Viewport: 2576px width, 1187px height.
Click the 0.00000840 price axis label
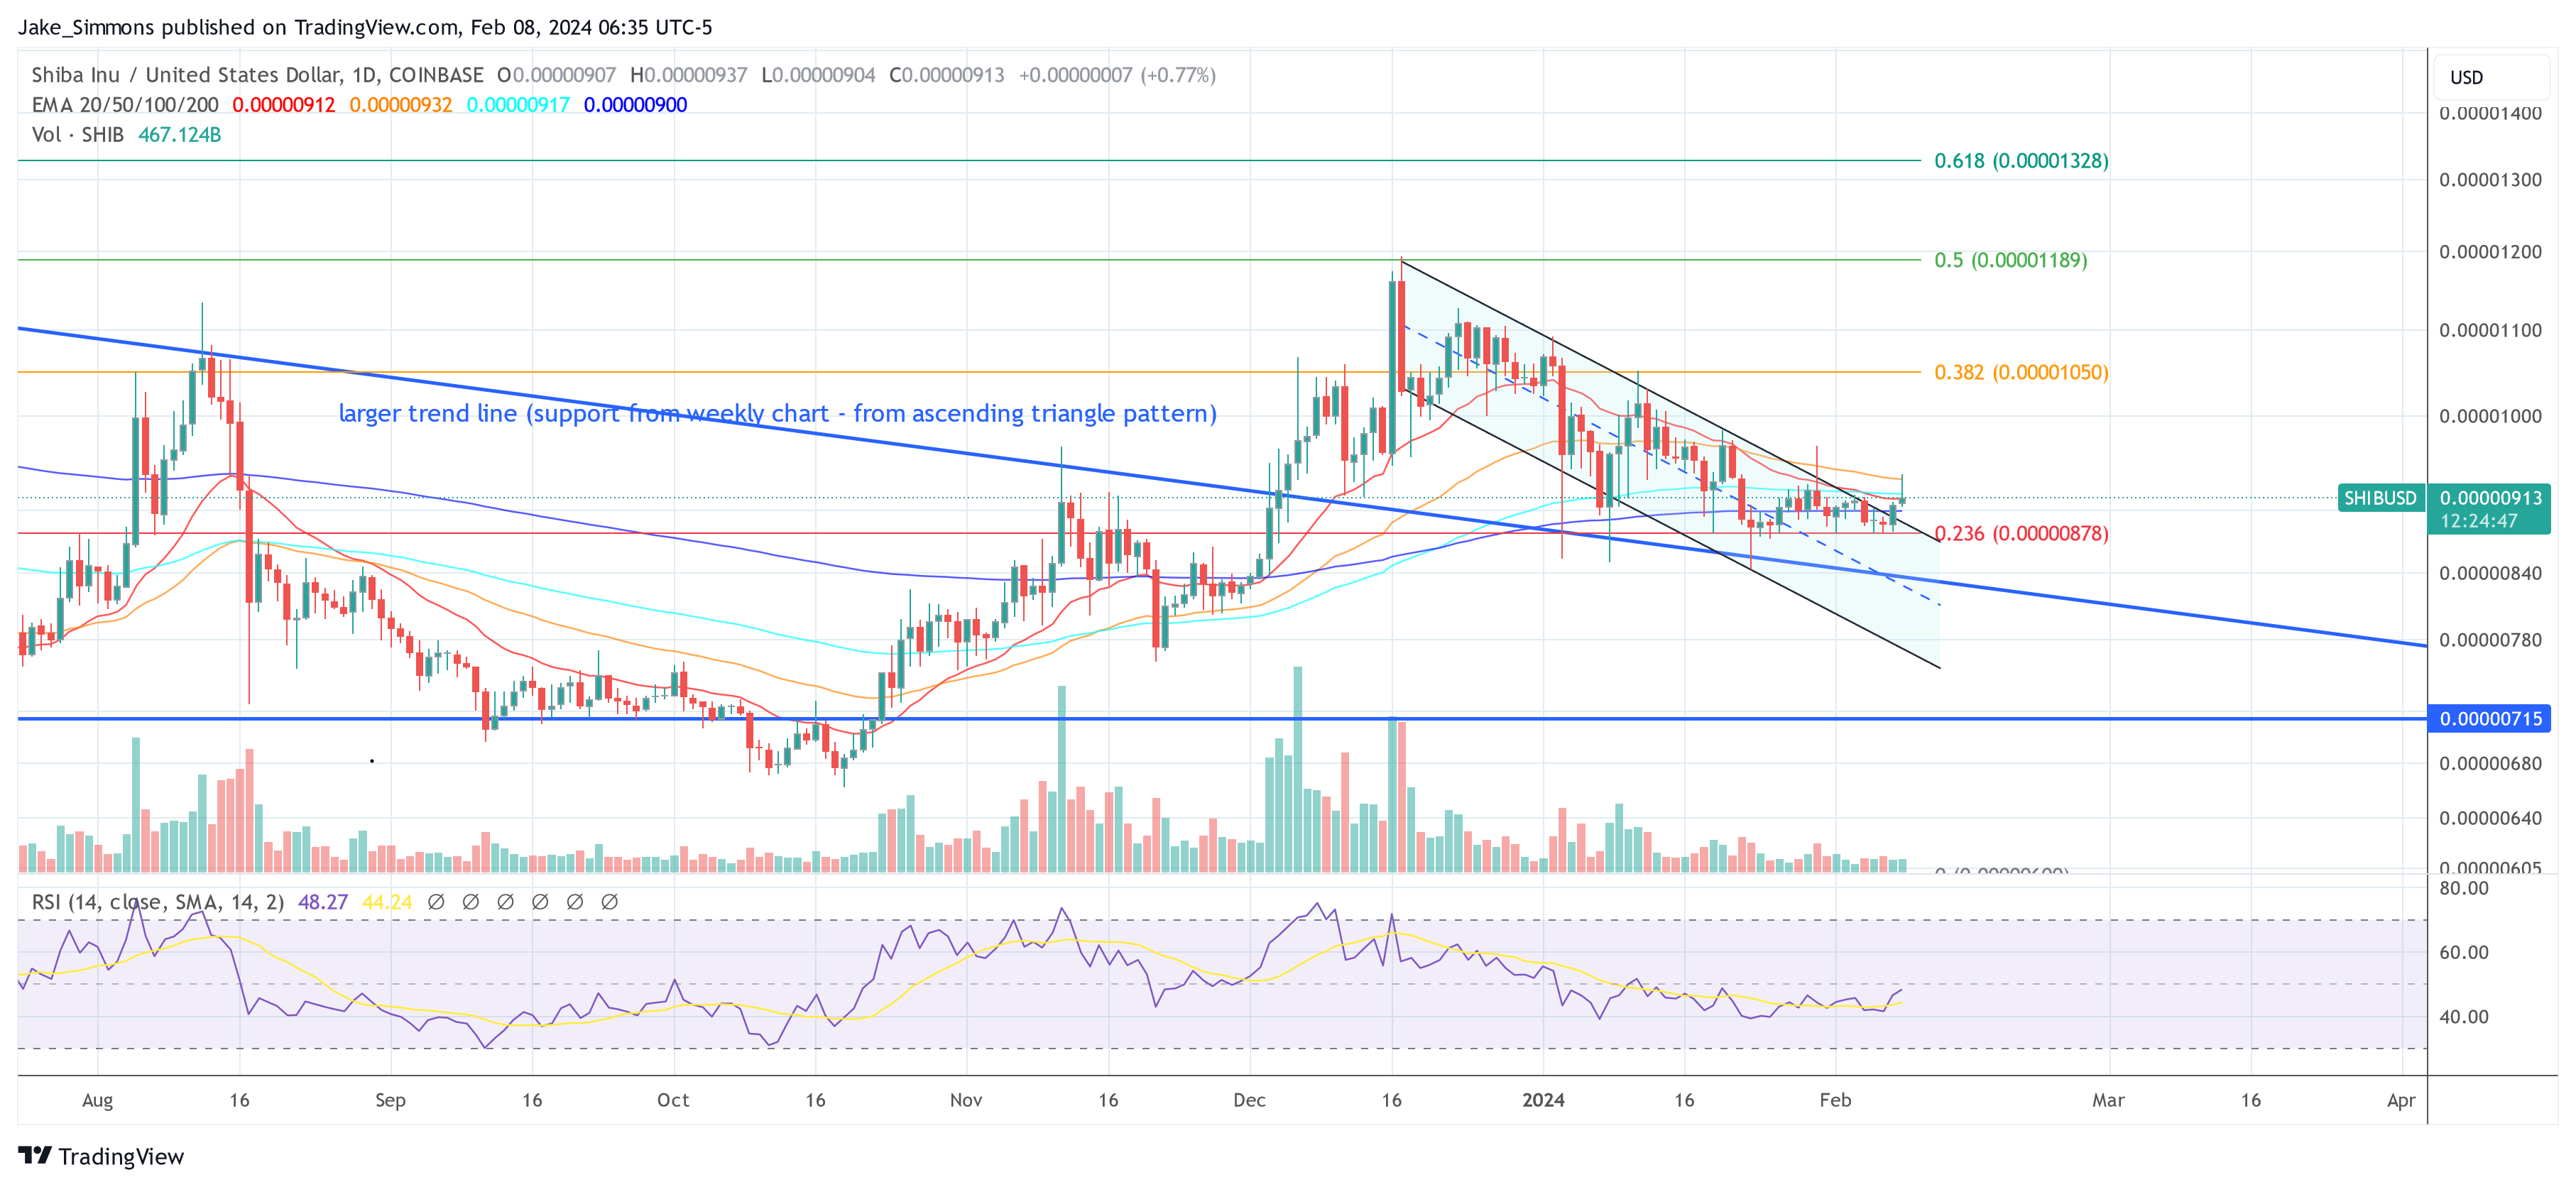click(x=2490, y=573)
